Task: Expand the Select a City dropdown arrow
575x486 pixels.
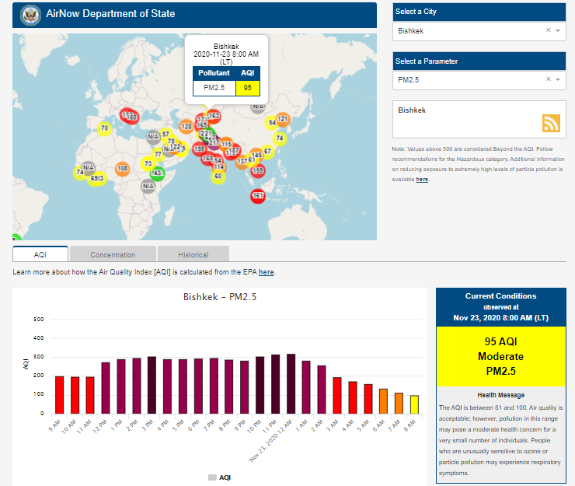Action: [558, 31]
